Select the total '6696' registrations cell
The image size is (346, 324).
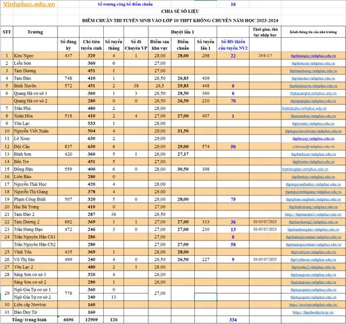click(x=68, y=320)
